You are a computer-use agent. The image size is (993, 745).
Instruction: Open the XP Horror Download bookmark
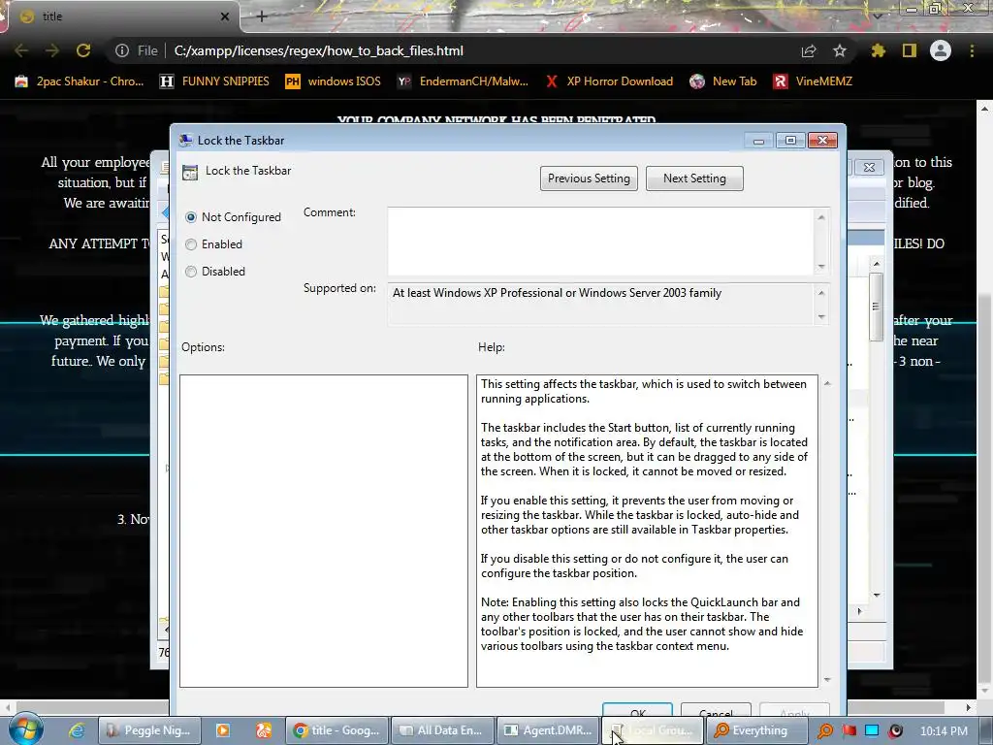[x=609, y=81]
